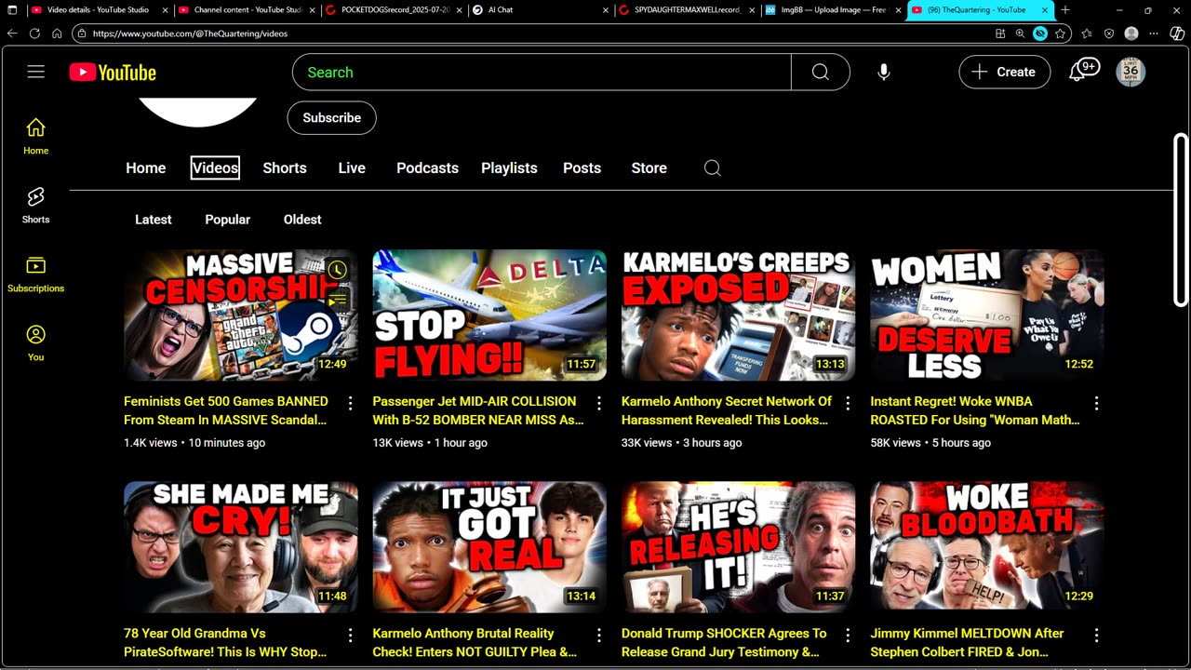Open the Podcasts tab
The image size is (1191, 670).
click(x=427, y=167)
